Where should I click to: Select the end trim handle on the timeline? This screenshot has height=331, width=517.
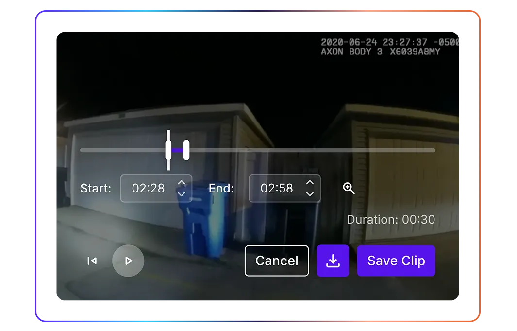[186, 150]
